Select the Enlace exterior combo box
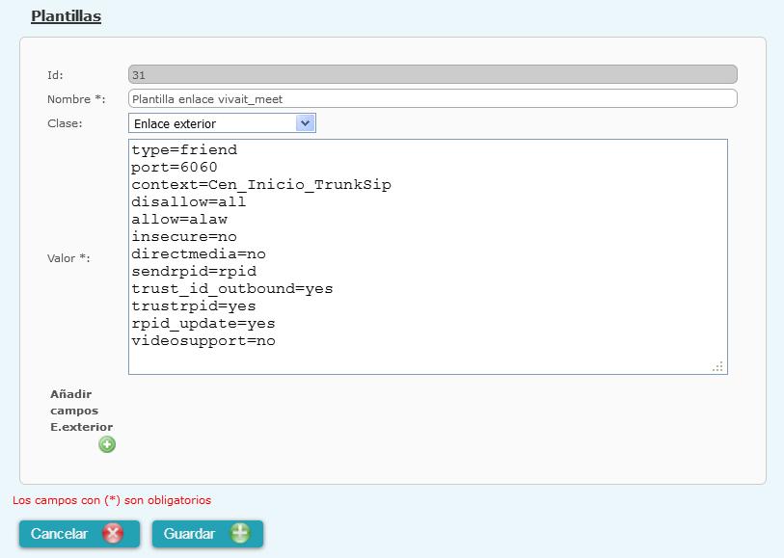784x558 pixels. pos(222,123)
